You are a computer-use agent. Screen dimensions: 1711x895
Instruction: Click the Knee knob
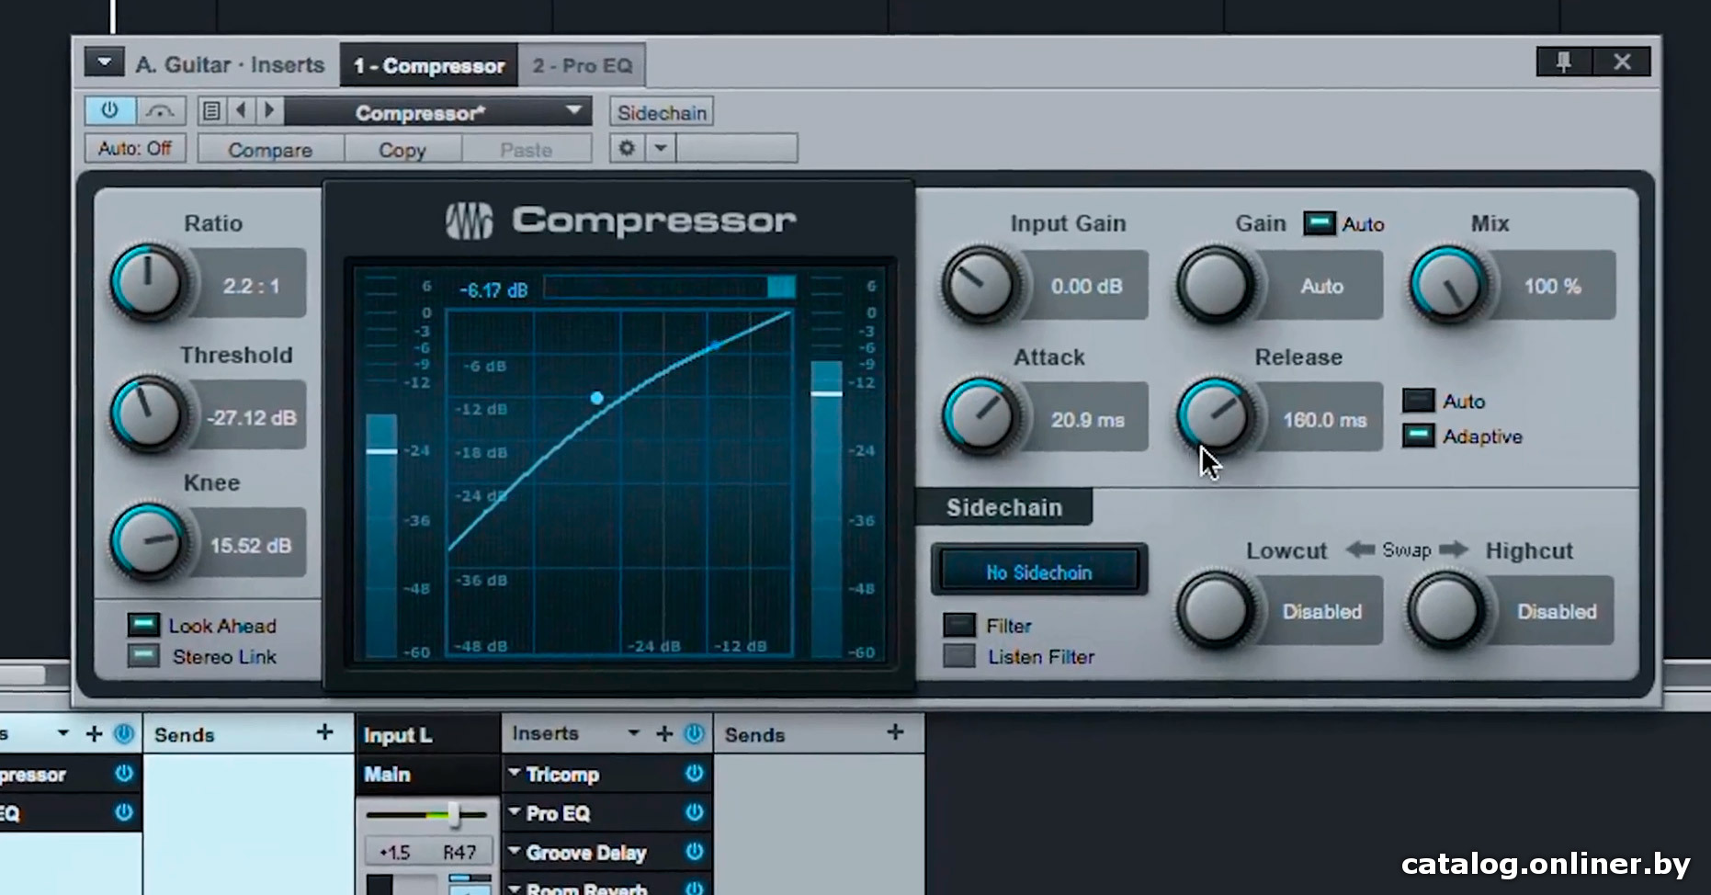coord(148,542)
